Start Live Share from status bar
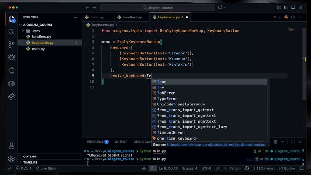 (46, 169)
